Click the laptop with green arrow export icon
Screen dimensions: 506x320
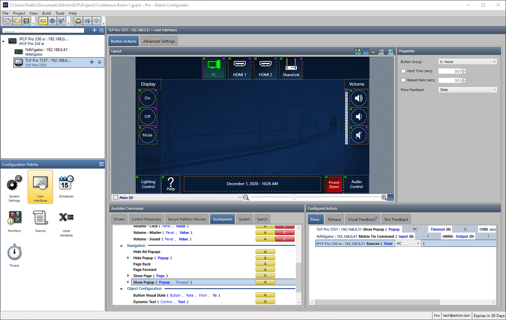click(391, 52)
